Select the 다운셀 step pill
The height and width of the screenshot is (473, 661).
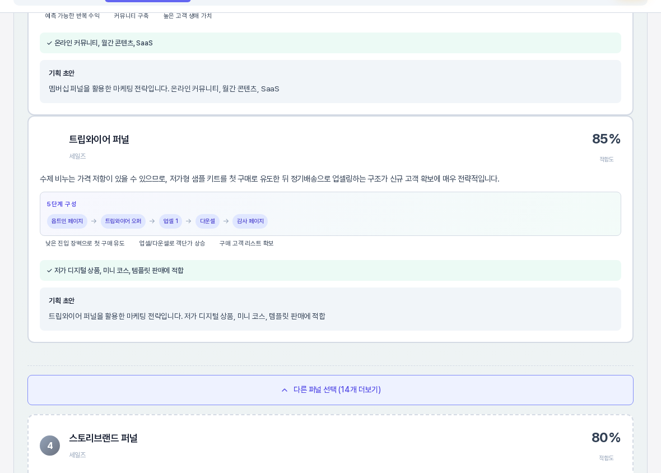207,221
